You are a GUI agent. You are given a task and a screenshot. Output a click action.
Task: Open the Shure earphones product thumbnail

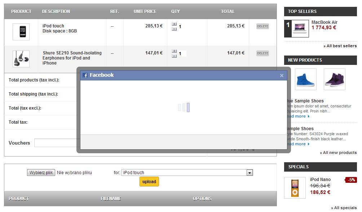pos(21,58)
